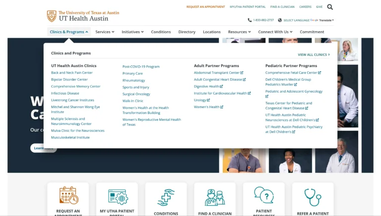
Task: Open Bipolar Disorder Center link
Action: [69, 79]
